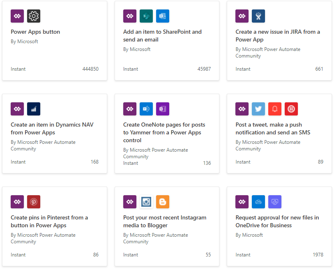The width and height of the screenshot is (334, 270).
Task: Click the Pinterest icon
Action: (x=34, y=202)
